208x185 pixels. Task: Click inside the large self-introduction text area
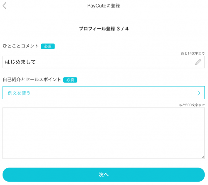[x=104, y=133]
